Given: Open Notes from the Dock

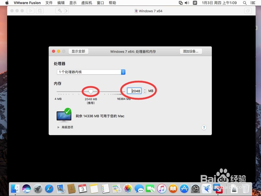Looking at the screenshot, I should click(94, 189).
